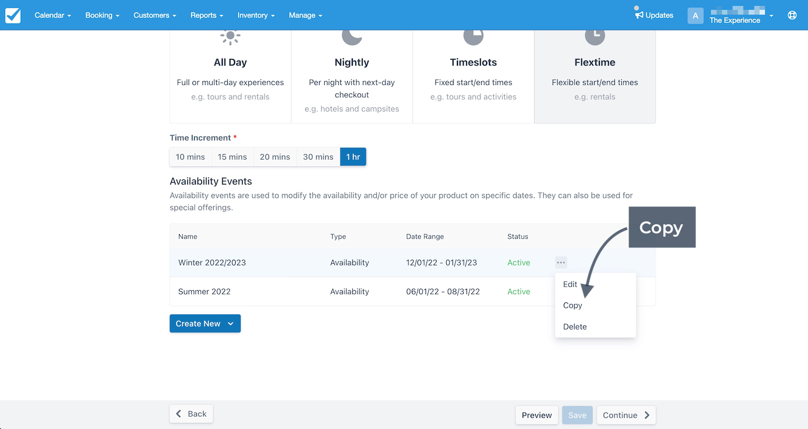Open the Create New dropdown button
This screenshot has height=429, width=808.
(205, 323)
